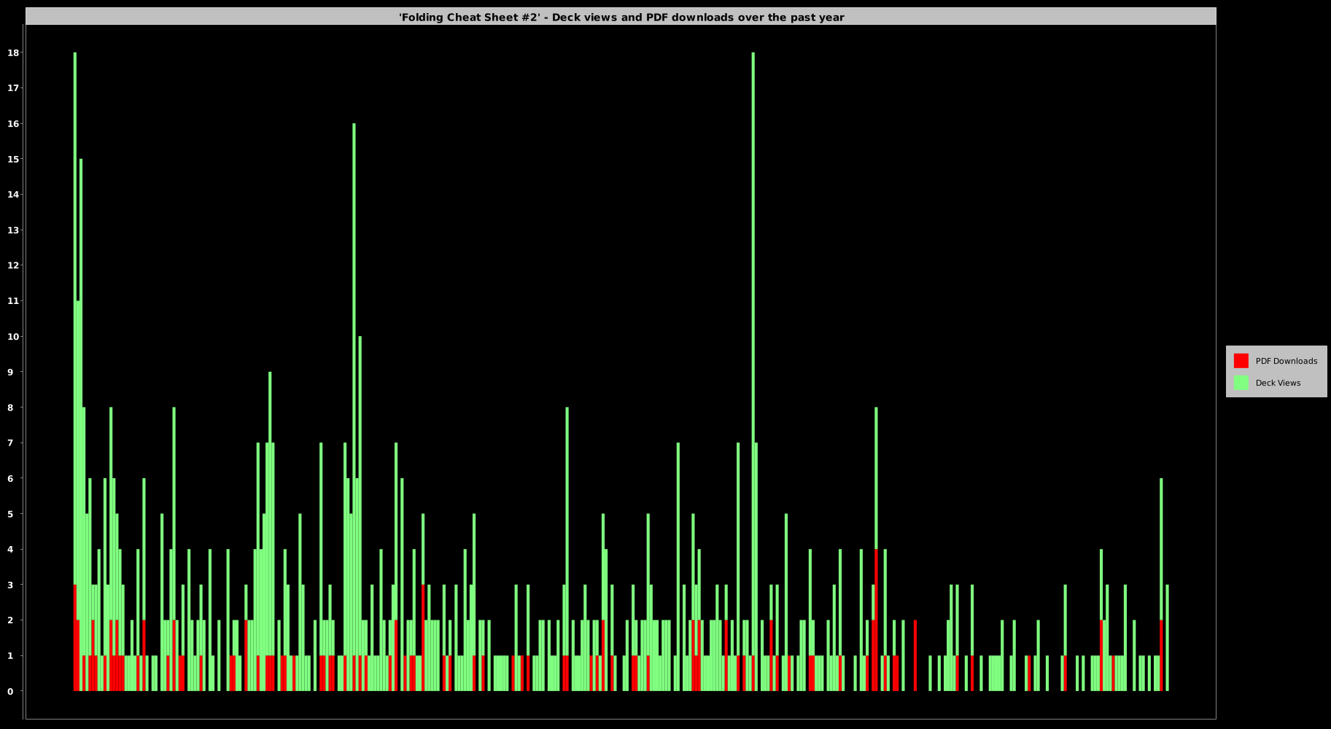
Task: Select the Deck Views legend label
Action: (x=1278, y=383)
